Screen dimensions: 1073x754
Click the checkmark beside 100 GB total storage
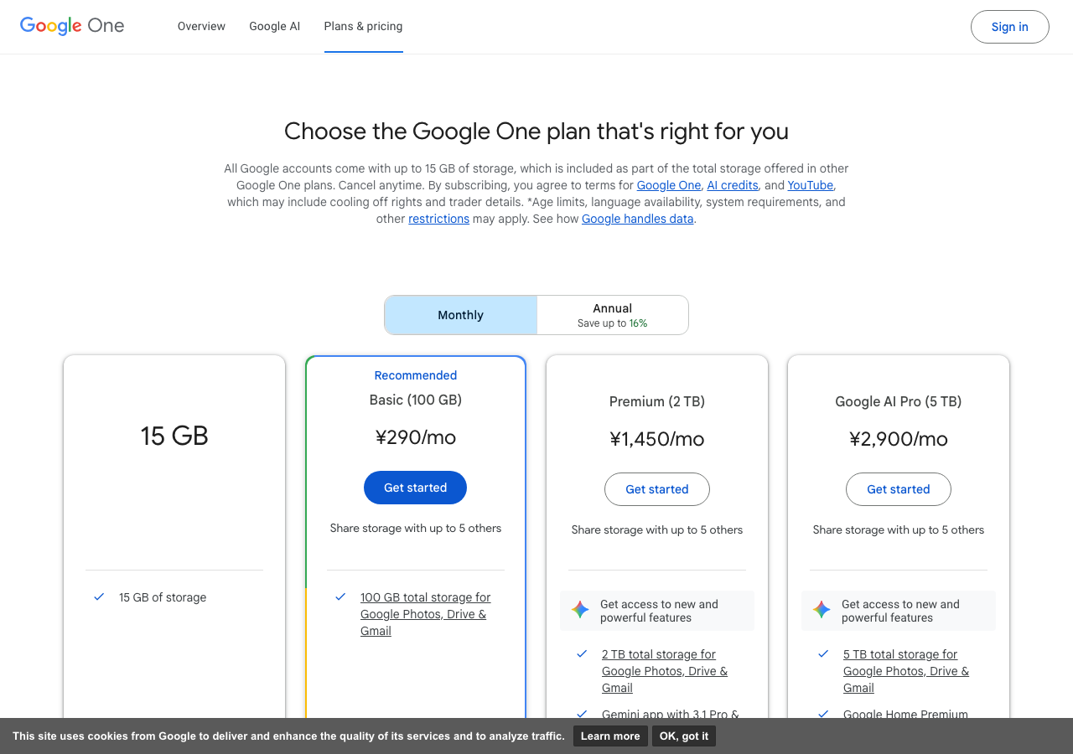340,596
